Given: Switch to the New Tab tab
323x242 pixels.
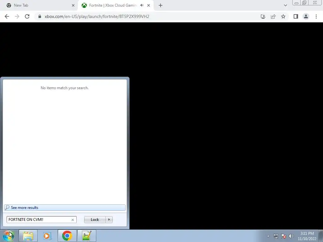Looking at the screenshot, I should coord(39,5).
